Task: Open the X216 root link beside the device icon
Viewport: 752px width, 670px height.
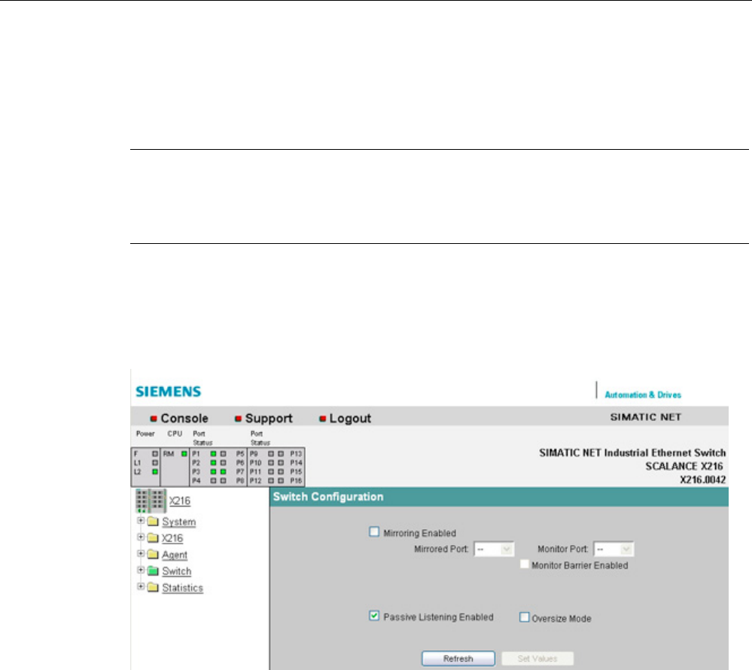Action: [x=180, y=501]
